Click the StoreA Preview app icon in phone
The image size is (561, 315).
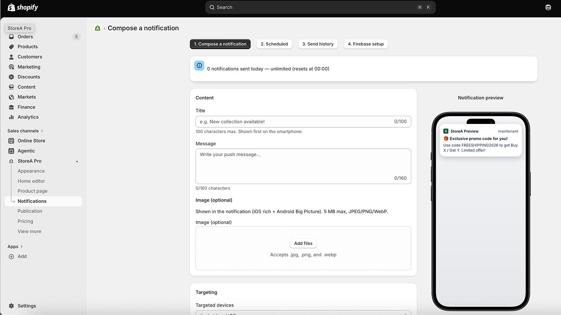click(x=446, y=131)
